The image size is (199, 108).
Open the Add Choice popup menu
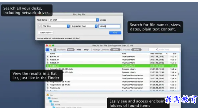pyautogui.click(x=46, y=33)
